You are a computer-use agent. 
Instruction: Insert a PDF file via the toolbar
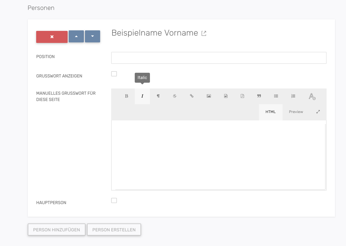tap(242, 96)
